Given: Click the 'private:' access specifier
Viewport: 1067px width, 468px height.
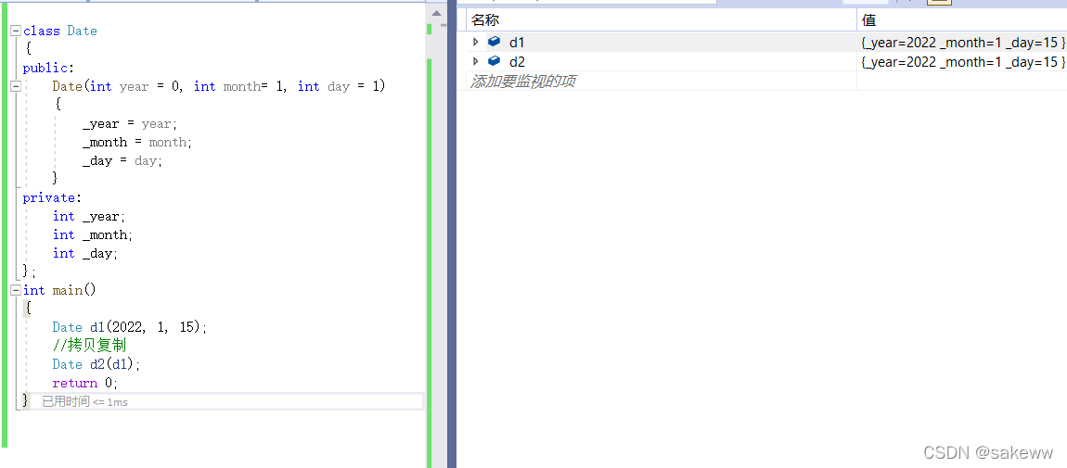Looking at the screenshot, I should click(x=52, y=197).
